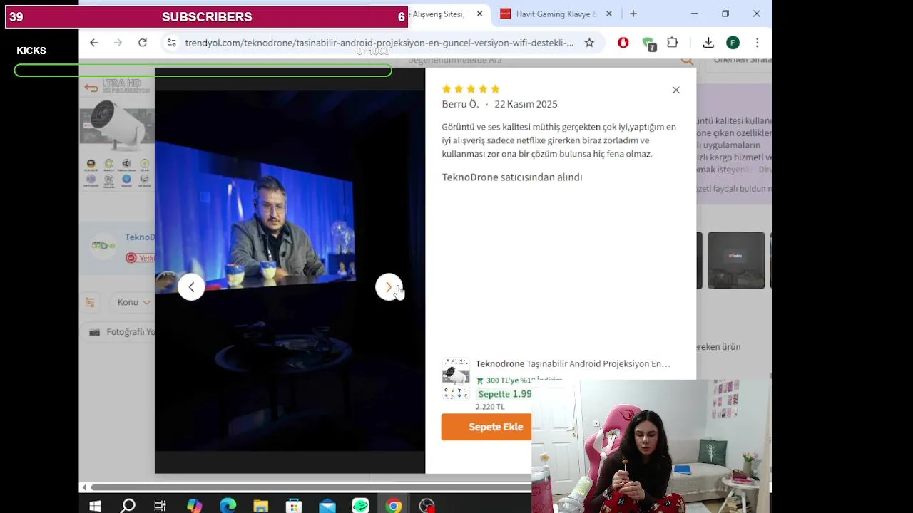This screenshot has height=513, width=913.
Task: Click the five-star rating of the review
Action: point(471,89)
